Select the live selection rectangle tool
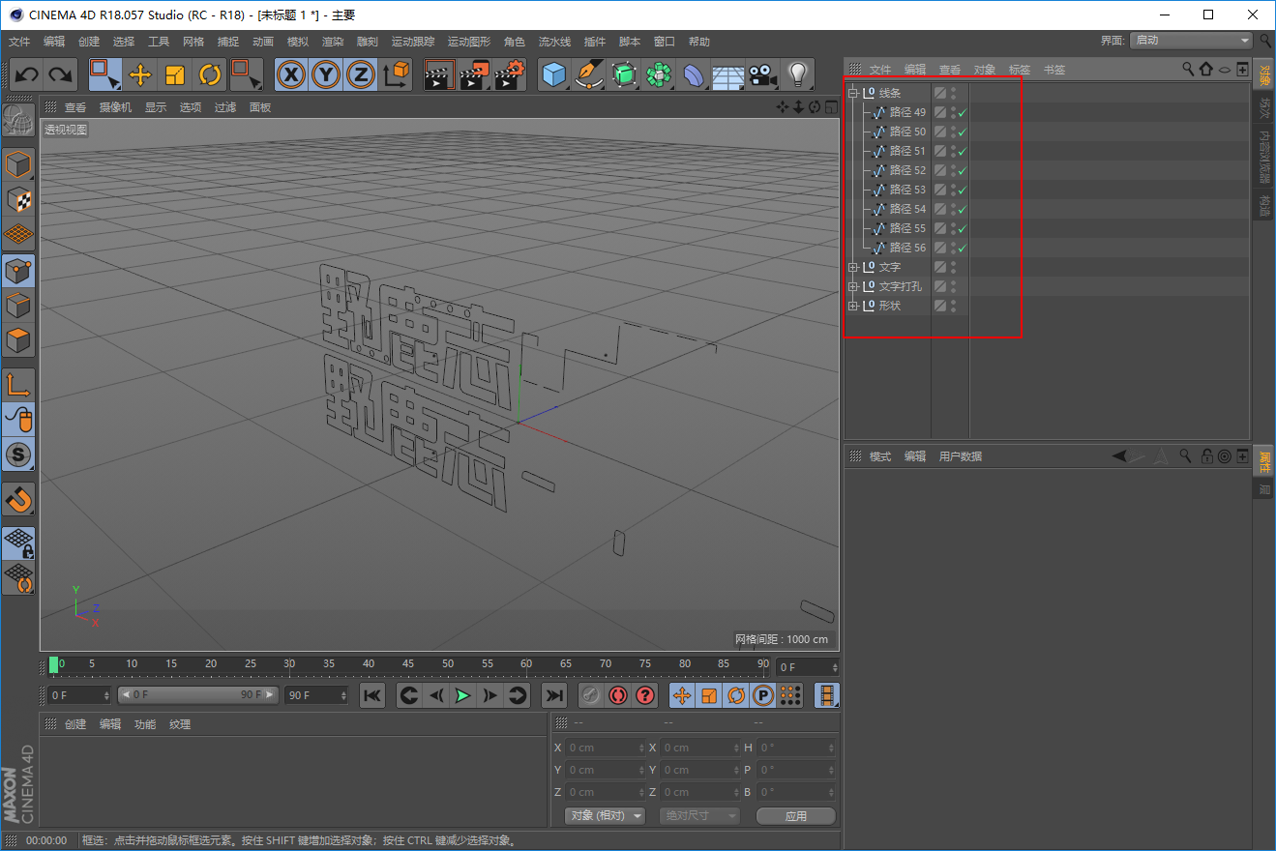This screenshot has height=851, width=1276. point(104,74)
